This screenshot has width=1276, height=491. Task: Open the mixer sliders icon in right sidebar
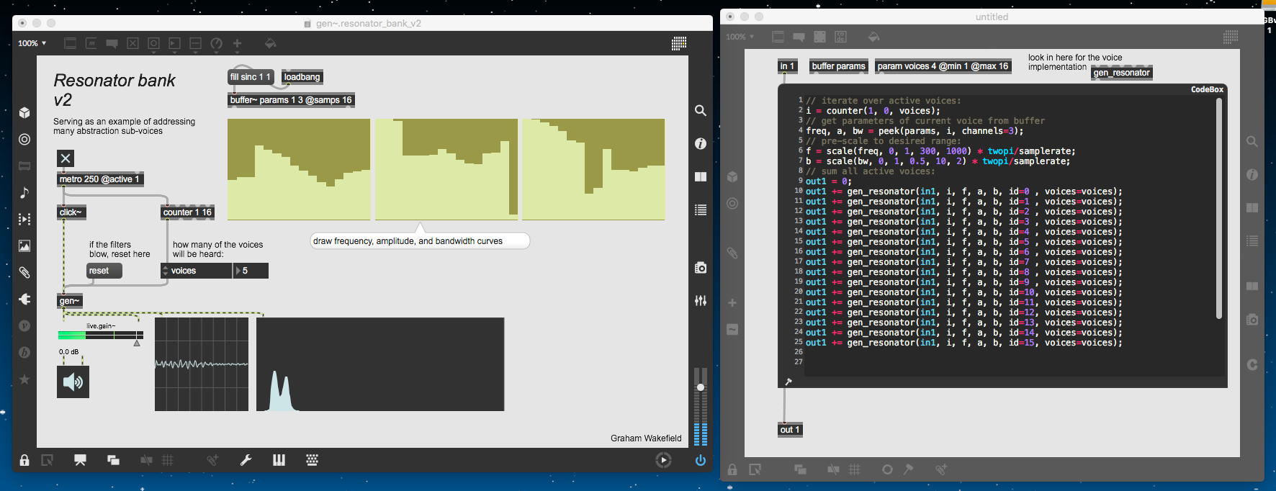(x=700, y=301)
